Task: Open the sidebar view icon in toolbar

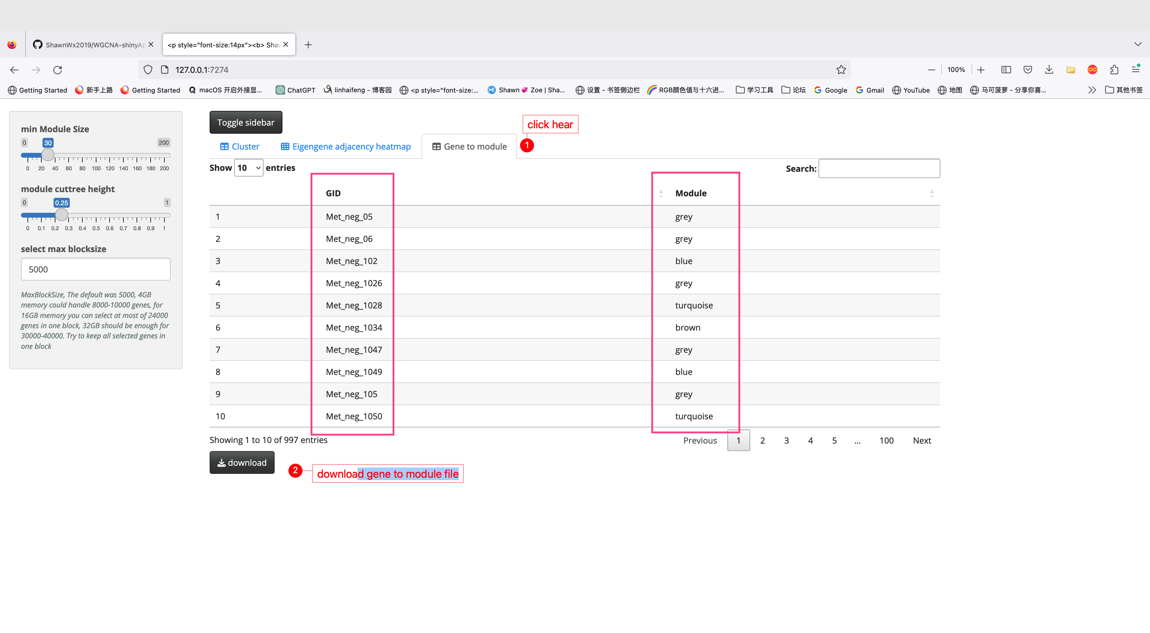Action: pos(1006,70)
